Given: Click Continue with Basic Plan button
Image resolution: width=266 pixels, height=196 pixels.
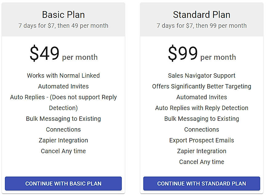Looking at the screenshot, I should [63, 183].
